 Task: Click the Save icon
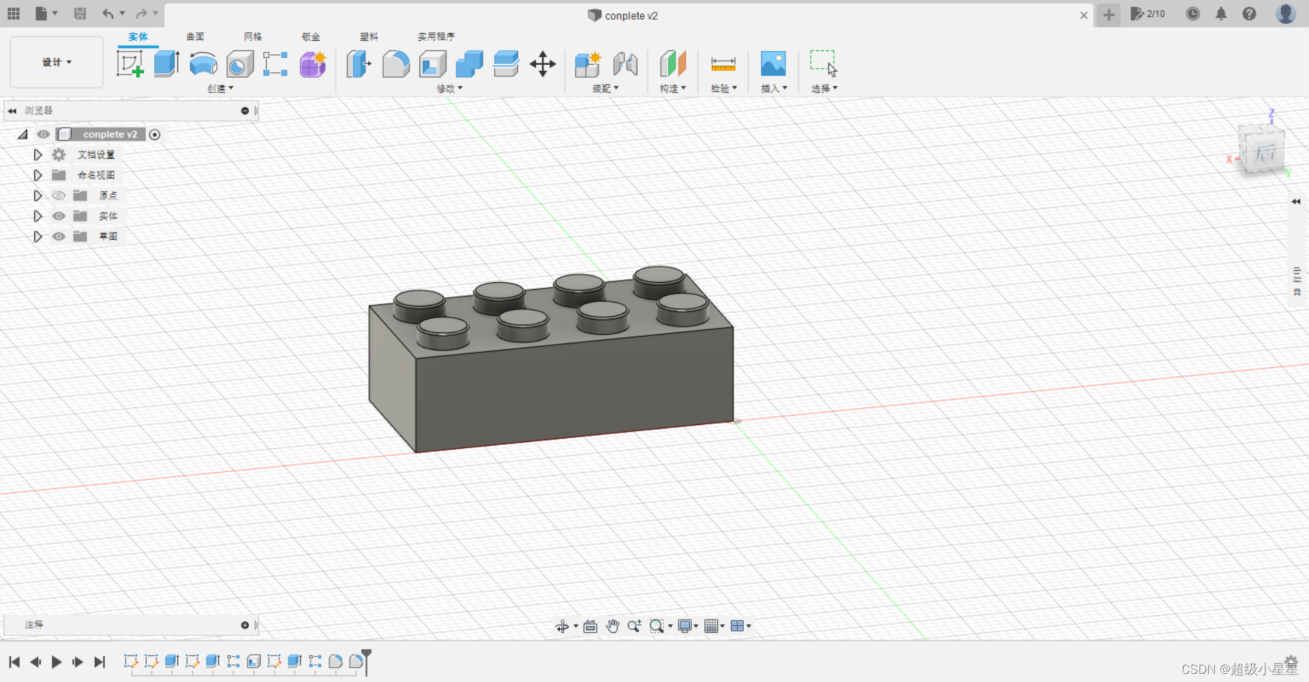80,13
